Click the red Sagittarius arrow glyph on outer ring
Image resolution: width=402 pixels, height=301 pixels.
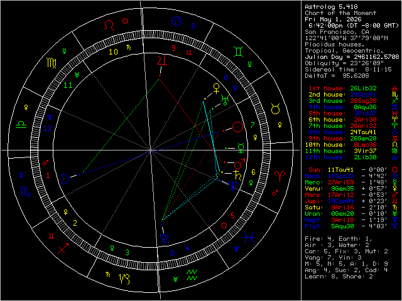pyautogui.click(x=63, y=248)
